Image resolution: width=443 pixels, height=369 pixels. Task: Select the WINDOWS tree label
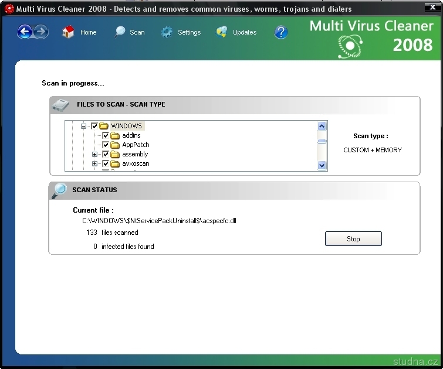127,126
